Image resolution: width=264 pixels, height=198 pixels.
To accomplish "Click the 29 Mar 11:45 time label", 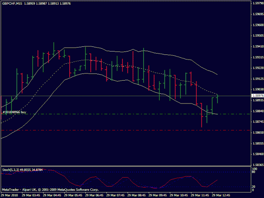I will [x=200, y=195].
